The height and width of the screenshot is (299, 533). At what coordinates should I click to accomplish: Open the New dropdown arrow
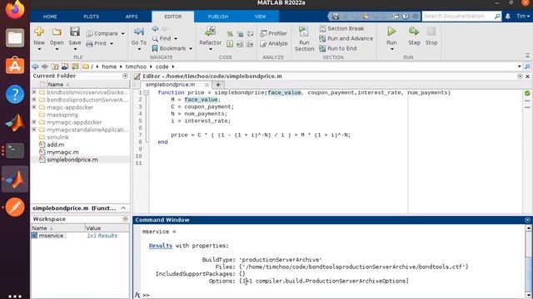pos(39,50)
